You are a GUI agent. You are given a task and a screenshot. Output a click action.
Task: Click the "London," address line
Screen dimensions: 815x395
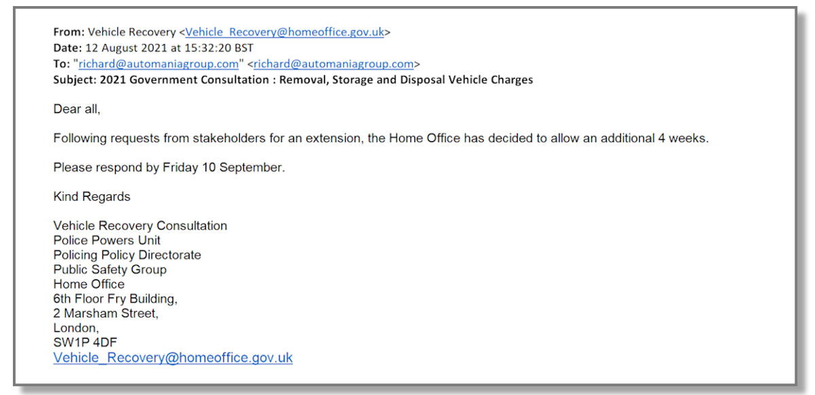coord(76,328)
